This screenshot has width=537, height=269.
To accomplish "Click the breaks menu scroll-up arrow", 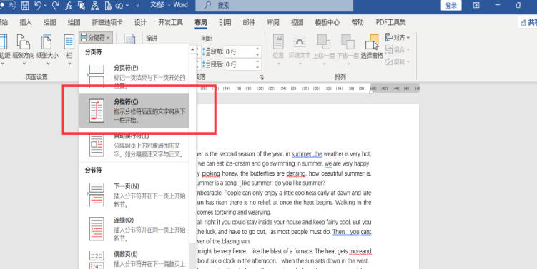I will point(192,49).
